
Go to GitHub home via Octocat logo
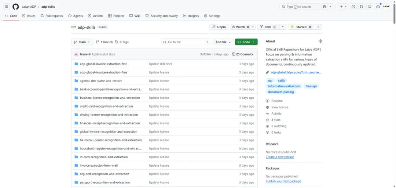pos(16,7)
